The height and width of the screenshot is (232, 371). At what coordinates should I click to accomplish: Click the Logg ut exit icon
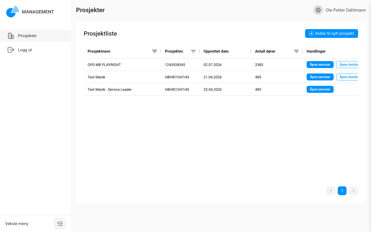point(11,50)
